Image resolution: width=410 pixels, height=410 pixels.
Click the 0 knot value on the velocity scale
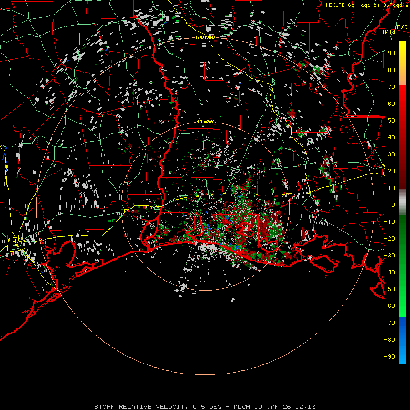[393, 205]
